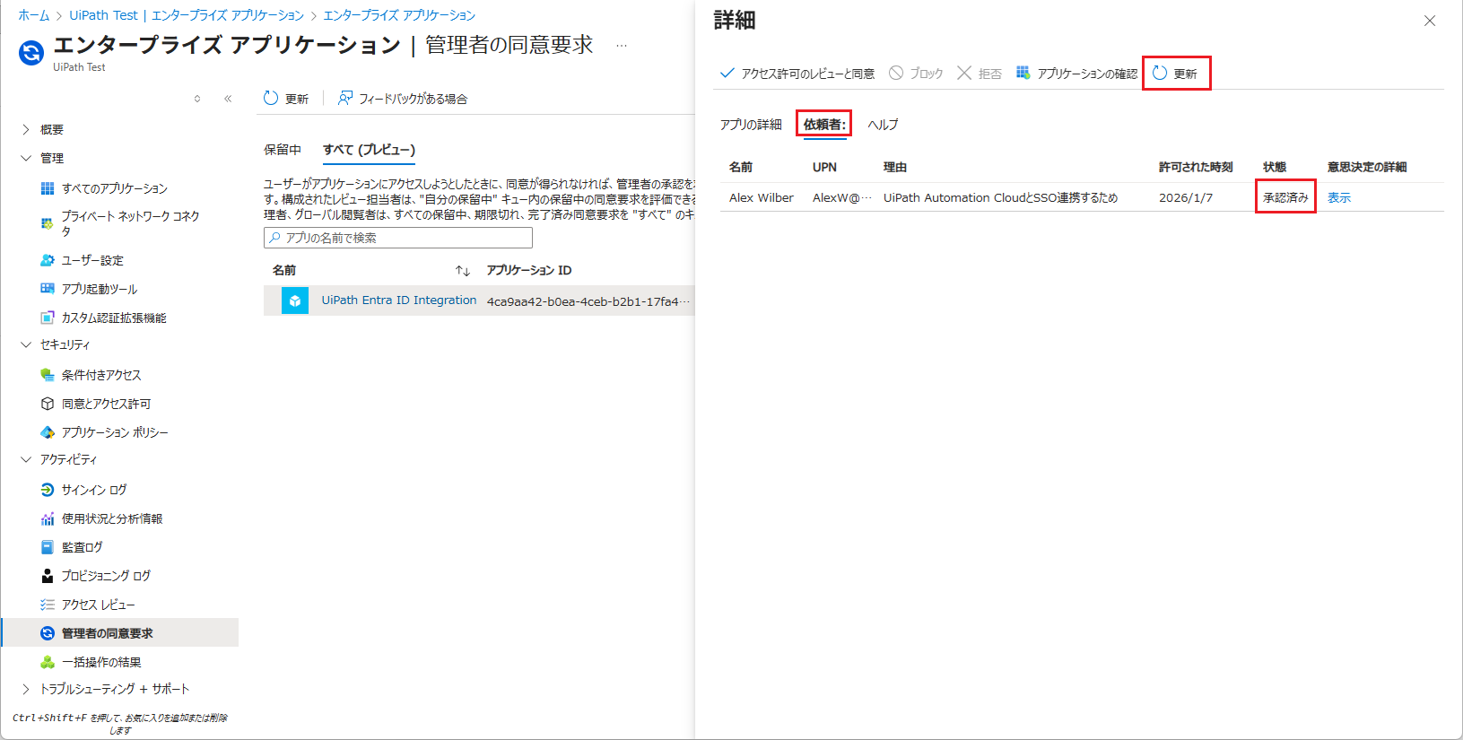Click the すべてのアプリケーション grid icon
The image size is (1463, 740).
48,188
